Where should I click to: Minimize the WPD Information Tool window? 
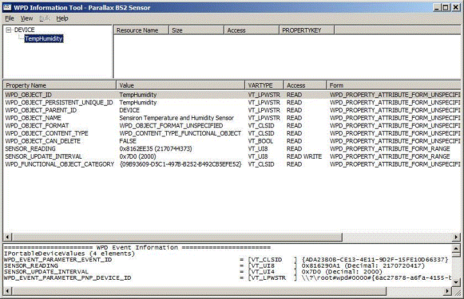[438, 8]
